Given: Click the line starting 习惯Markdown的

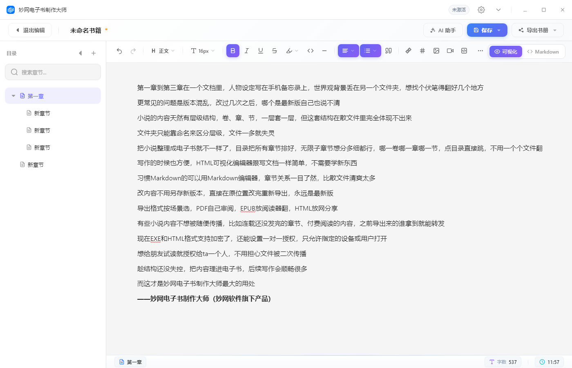Looking at the screenshot, I should tap(256, 178).
